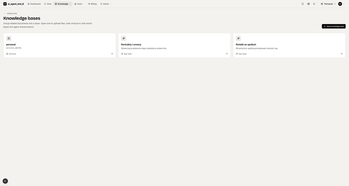349x186 pixels.
Task: Go to Dashboard in the top navigation
Action: pyautogui.click(x=34, y=4)
